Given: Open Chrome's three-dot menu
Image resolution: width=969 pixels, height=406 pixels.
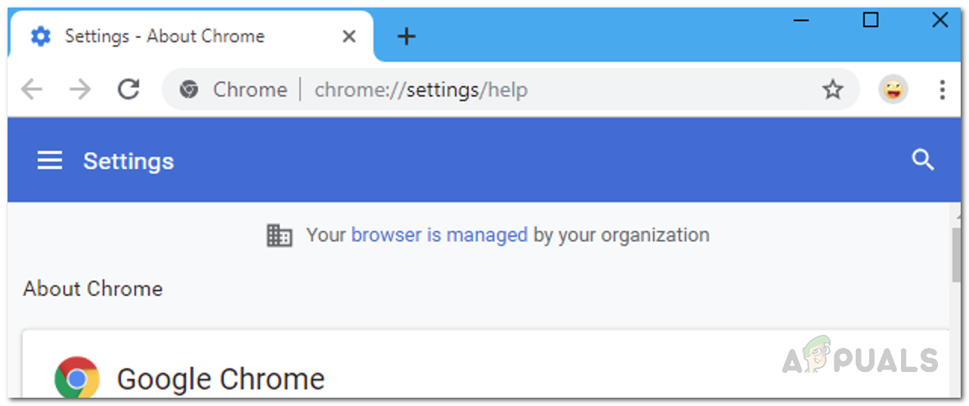Looking at the screenshot, I should (942, 90).
